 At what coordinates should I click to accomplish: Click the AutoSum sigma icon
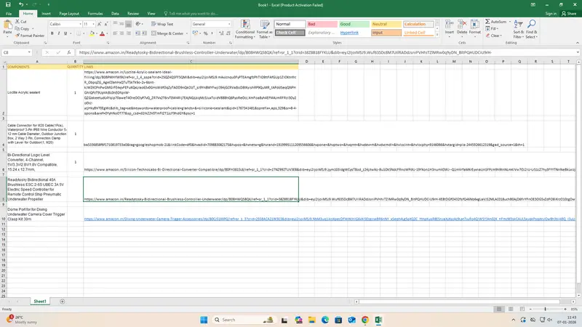tap(487, 22)
